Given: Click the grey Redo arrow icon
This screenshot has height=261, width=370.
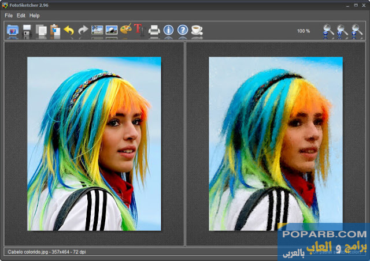Looking at the screenshot, I should (x=83, y=30).
